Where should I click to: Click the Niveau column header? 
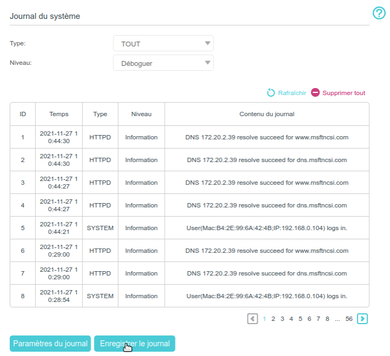click(x=141, y=114)
